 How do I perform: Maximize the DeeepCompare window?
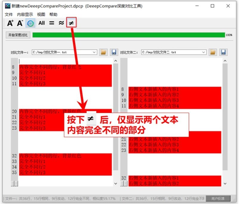pyautogui.click(x=212, y=6)
